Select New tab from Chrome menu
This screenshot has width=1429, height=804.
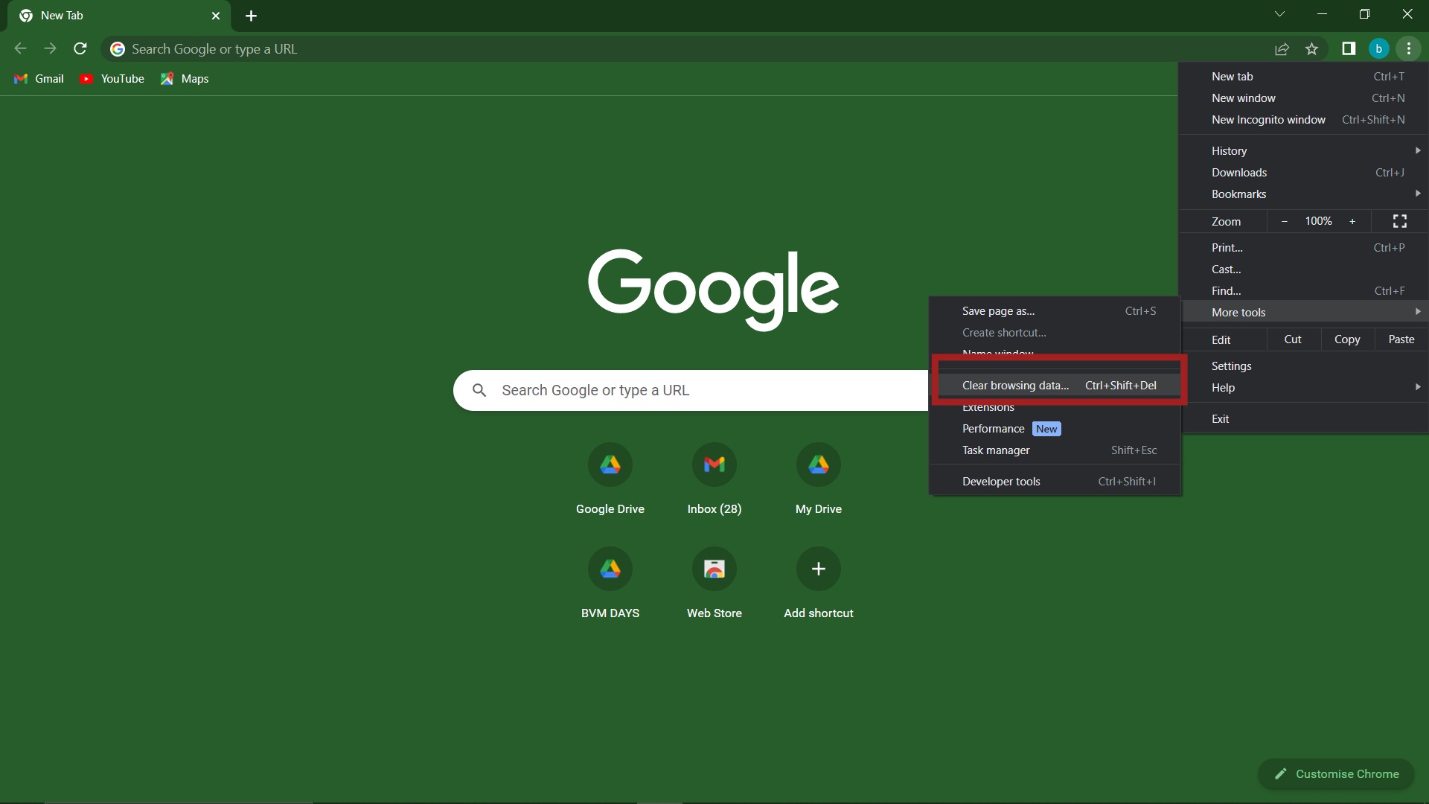(1303, 77)
